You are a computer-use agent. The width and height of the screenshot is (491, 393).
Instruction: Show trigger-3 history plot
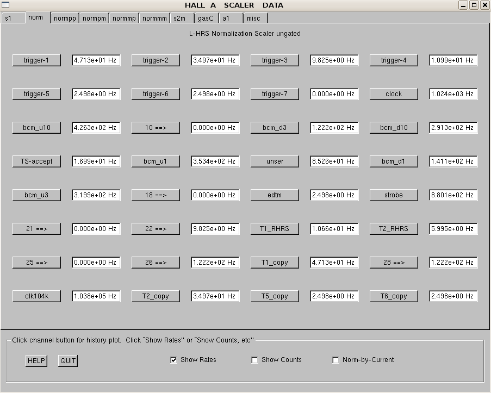[275, 60]
